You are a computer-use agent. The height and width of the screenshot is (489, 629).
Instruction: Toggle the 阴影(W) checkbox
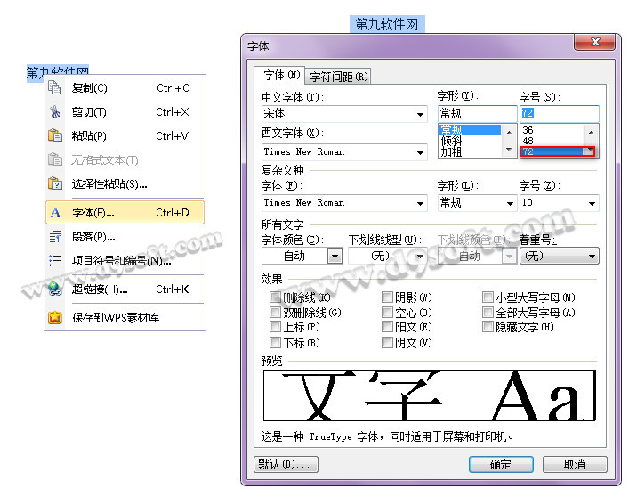(387, 297)
